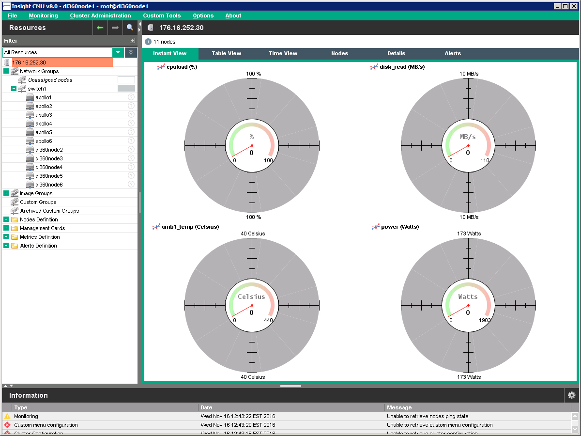Open the Cluster Administration menu
This screenshot has height=436, width=581.
[x=100, y=16]
